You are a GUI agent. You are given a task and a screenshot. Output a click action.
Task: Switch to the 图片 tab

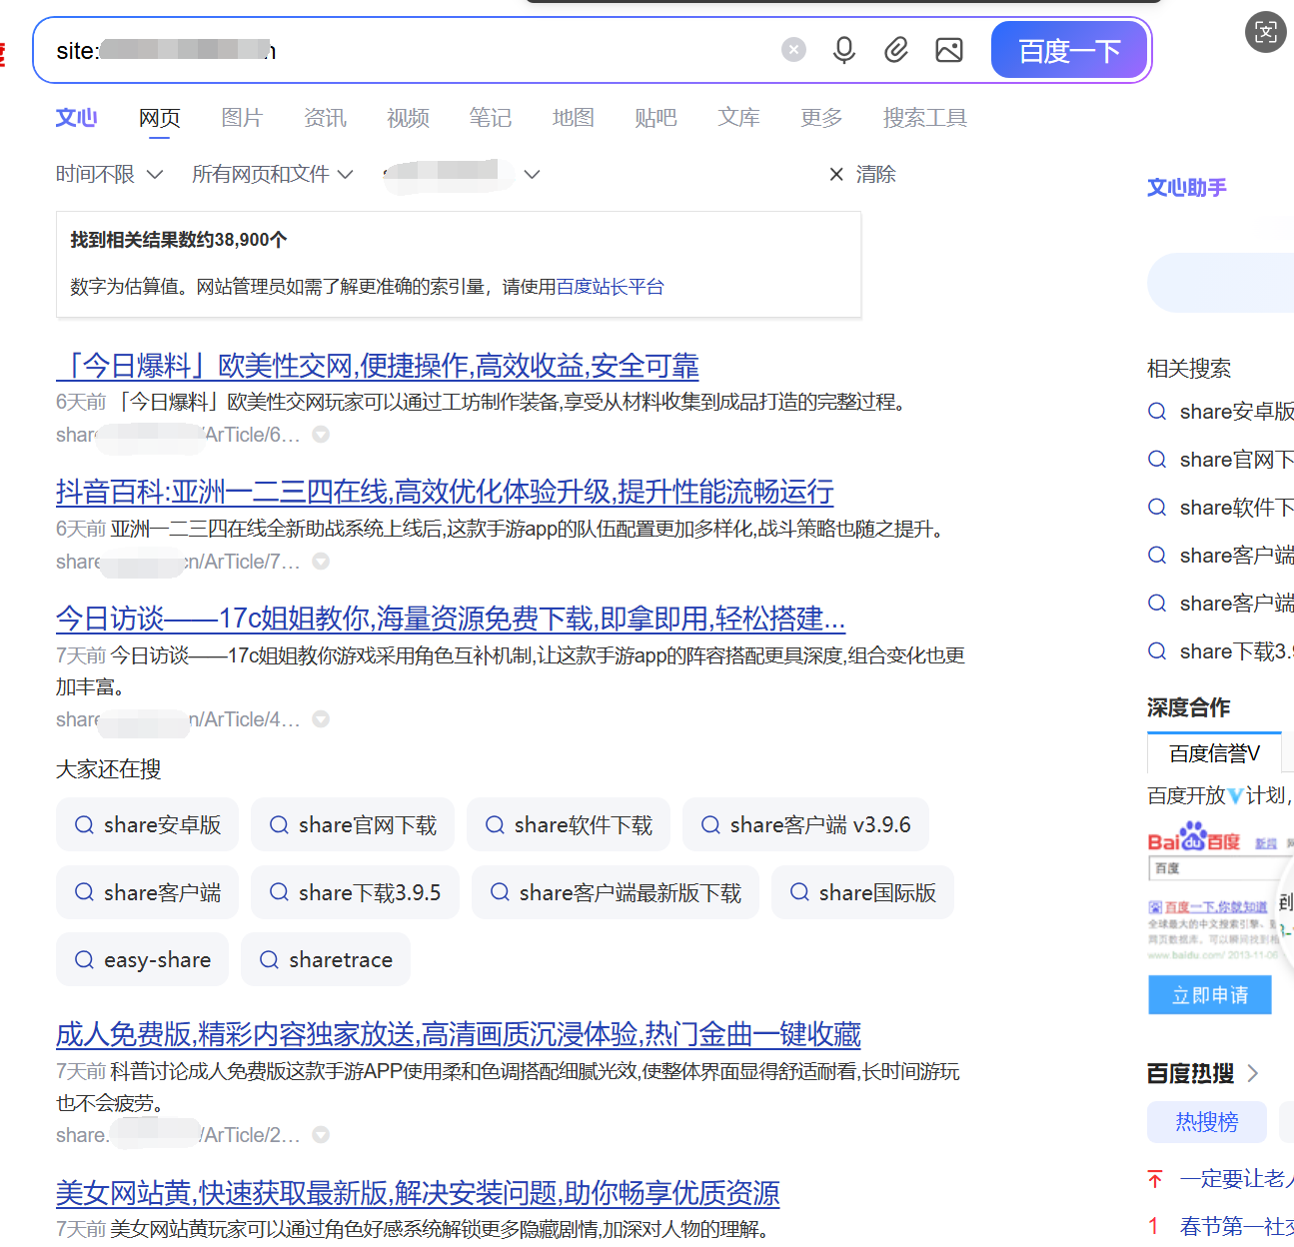(242, 118)
